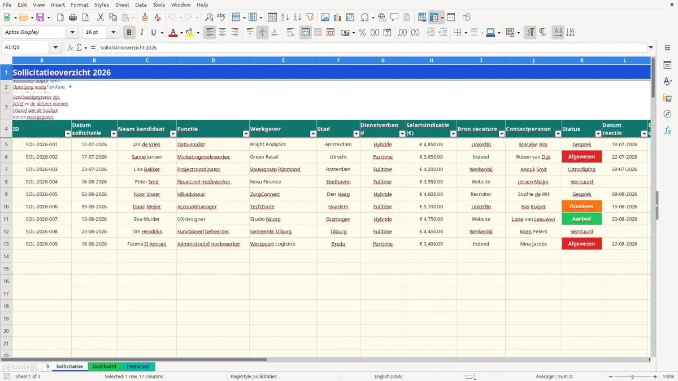Select column header F
This screenshot has height=381, width=678.
pyautogui.click(x=338, y=60)
